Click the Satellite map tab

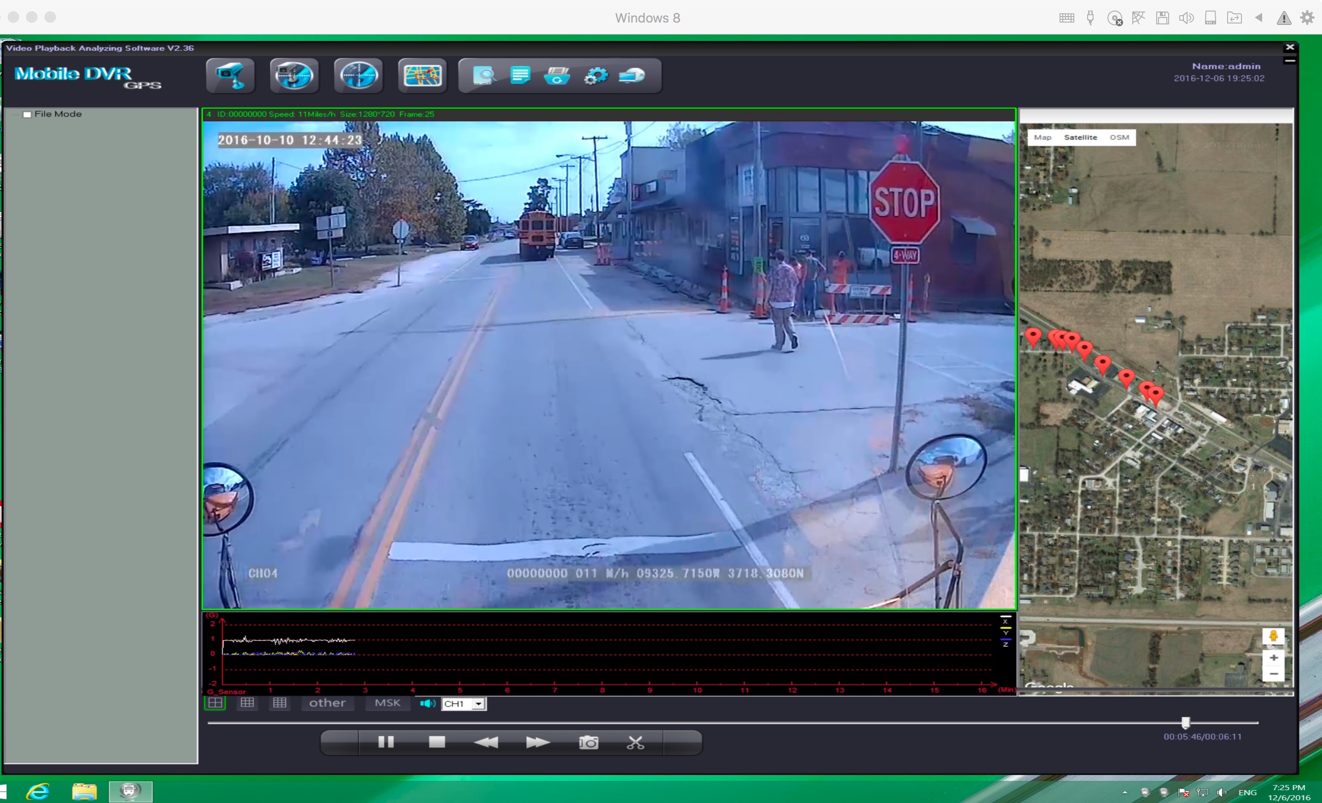1080,137
